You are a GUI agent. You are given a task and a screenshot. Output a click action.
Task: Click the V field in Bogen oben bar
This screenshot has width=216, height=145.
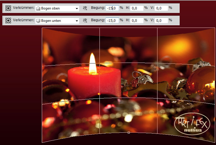161,8
